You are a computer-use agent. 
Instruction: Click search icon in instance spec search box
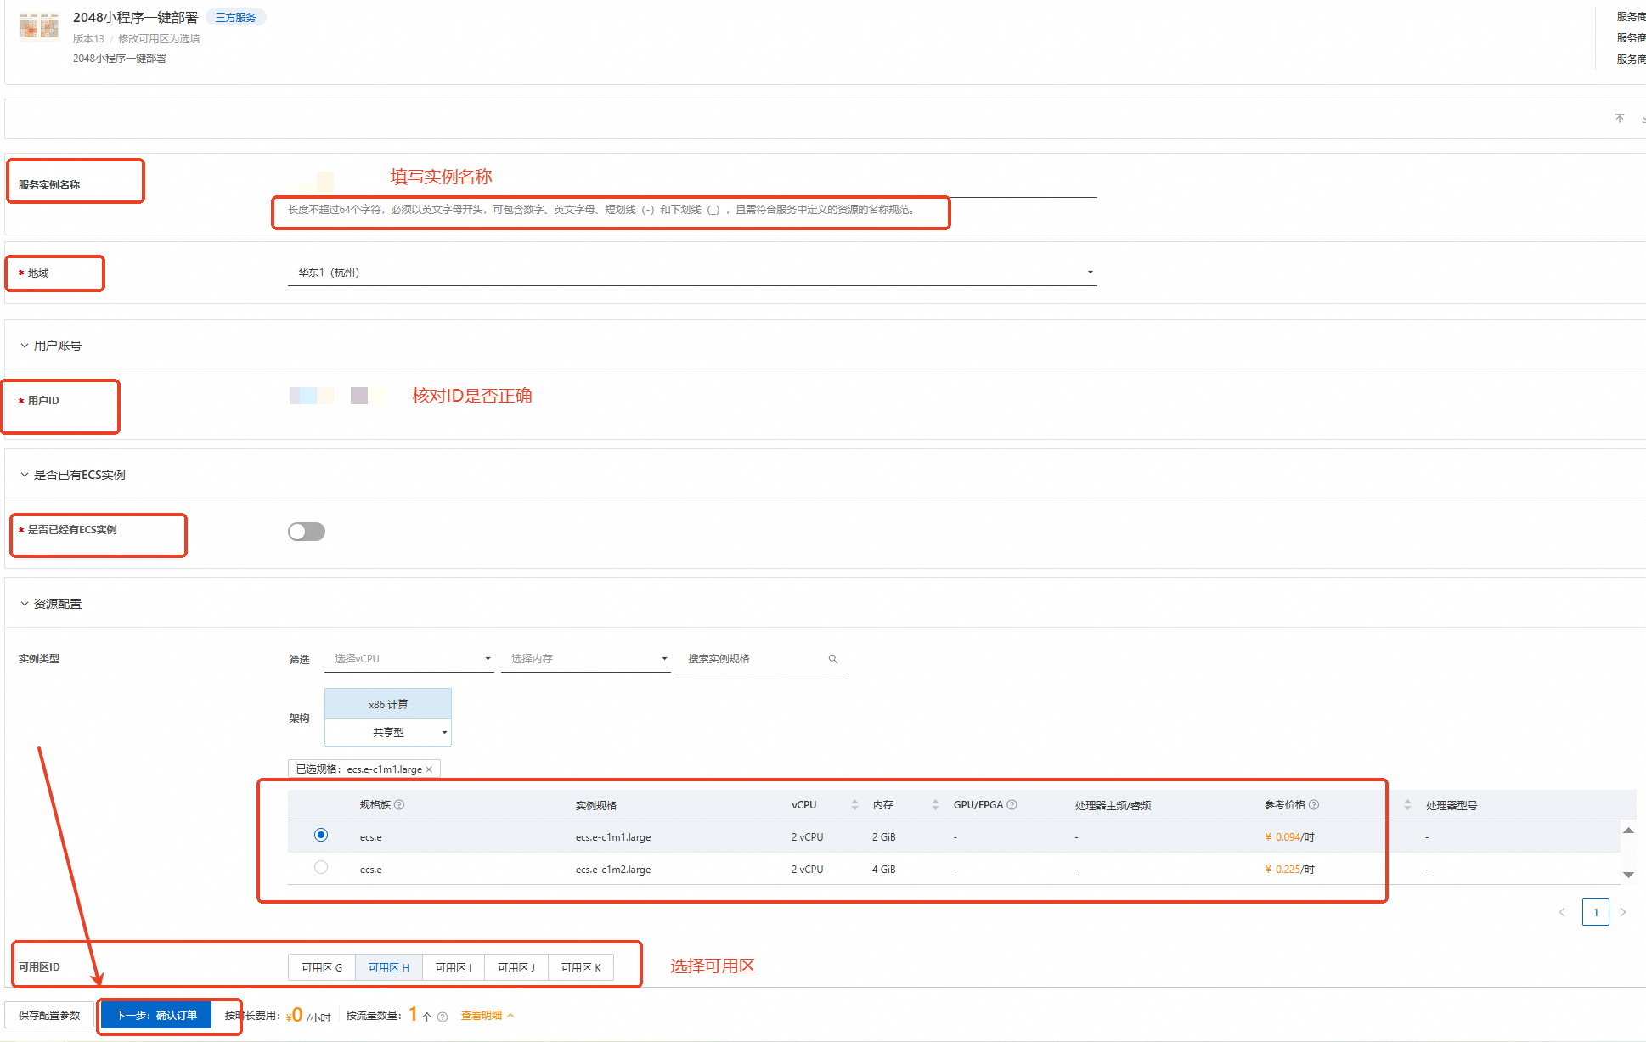833,659
